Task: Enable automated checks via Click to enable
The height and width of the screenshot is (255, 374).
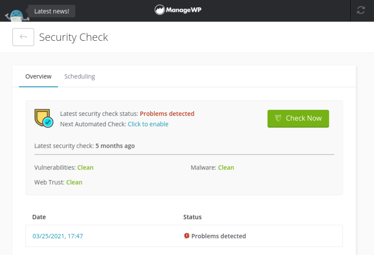Action: [148, 124]
